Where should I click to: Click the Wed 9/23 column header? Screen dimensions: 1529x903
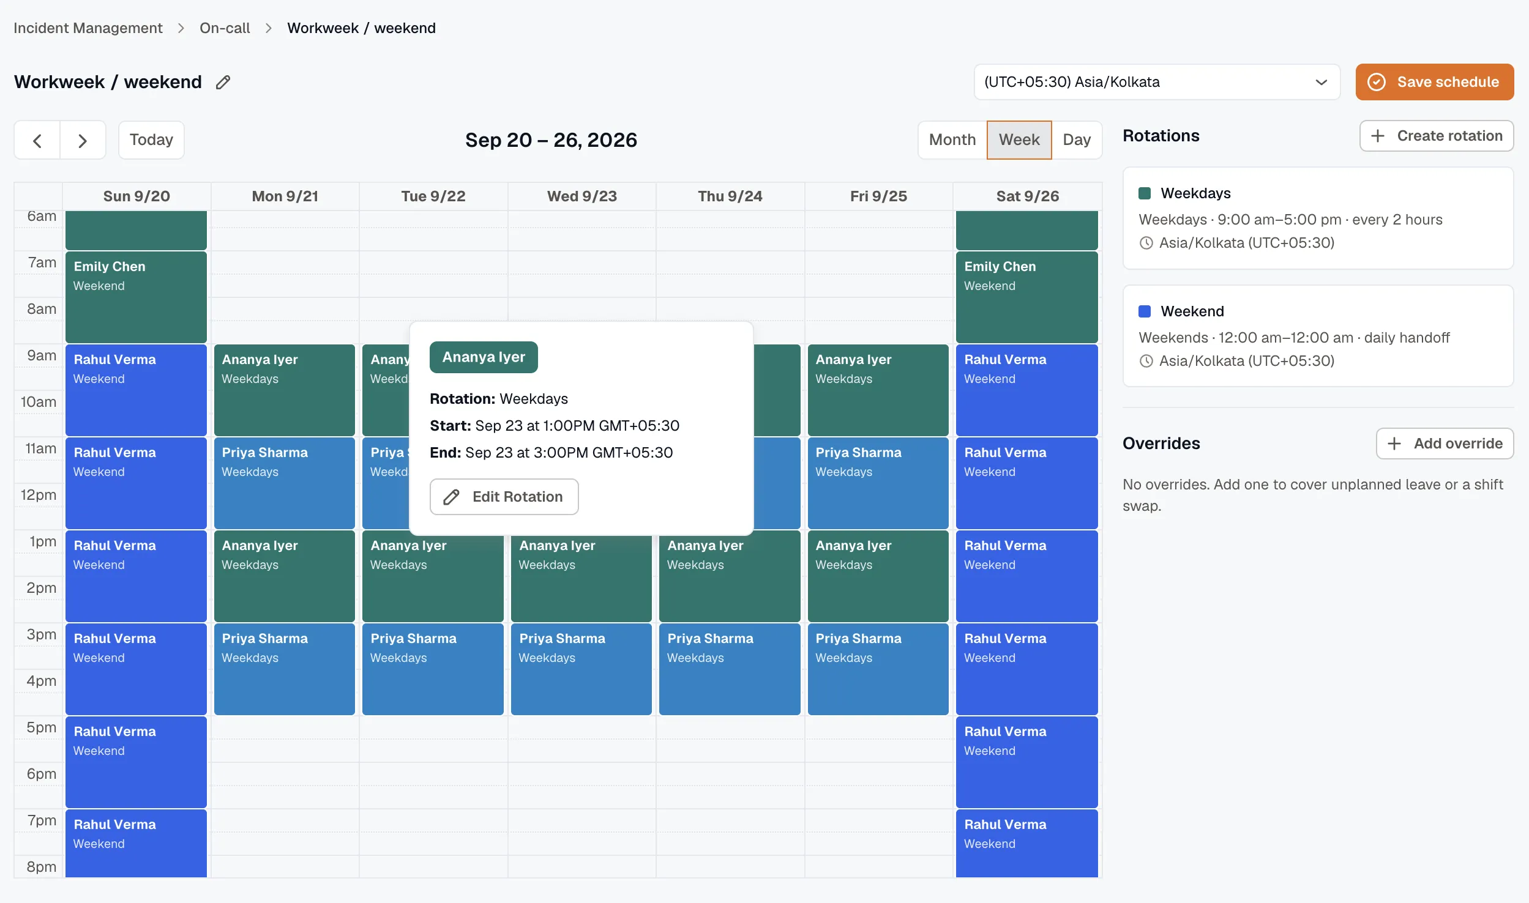click(x=581, y=196)
